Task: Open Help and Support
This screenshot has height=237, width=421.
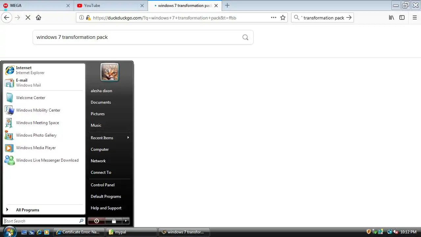Action: point(110,208)
